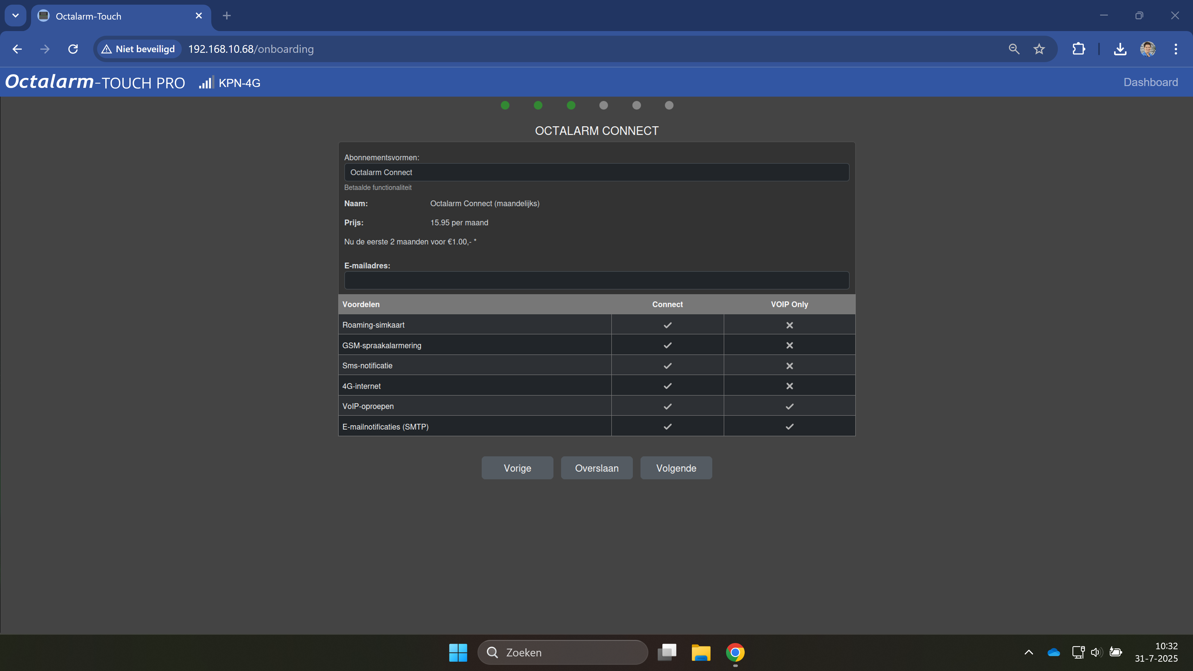1193x671 pixels.
Task: Open Chrome downloads icon
Action: [1120, 49]
